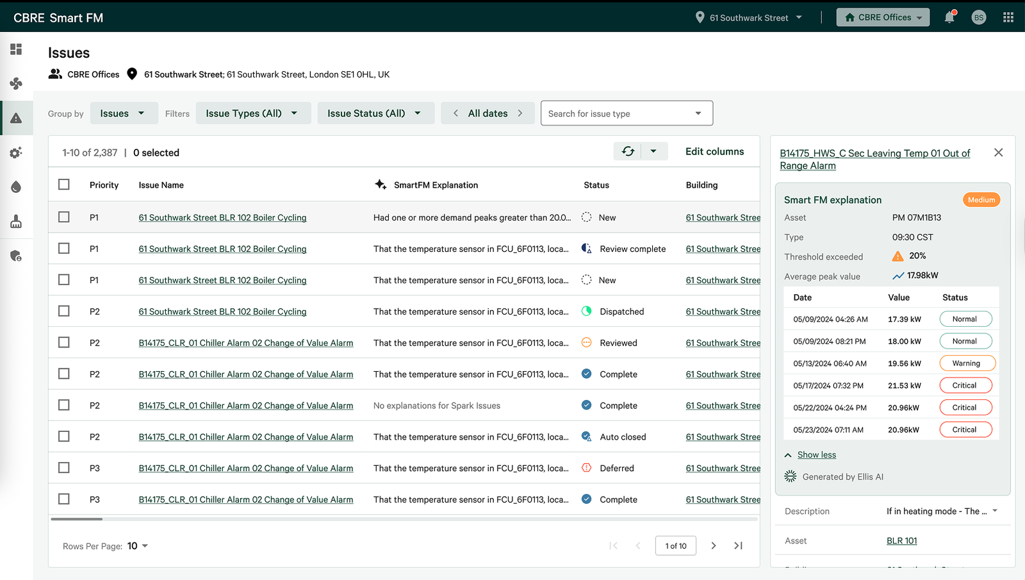Open the 61 Southwark Street location dropdown
Image resolution: width=1025 pixels, height=580 pixels.
748,18
